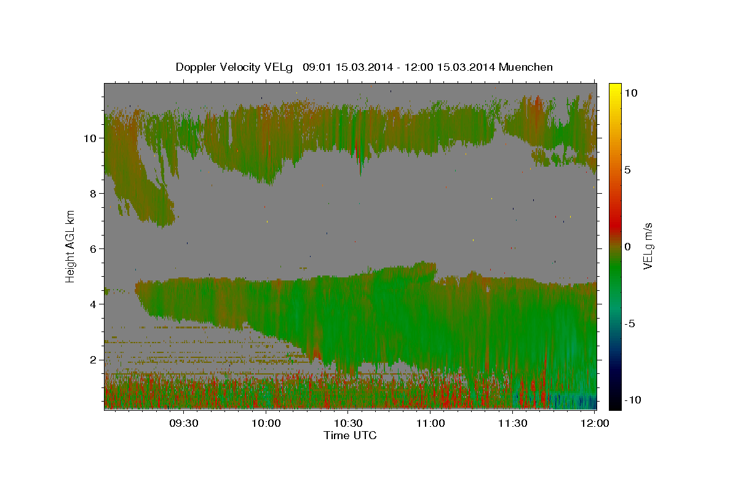Click the height axis label 2
Screen dimensions: 738x492
pos(93,360)
